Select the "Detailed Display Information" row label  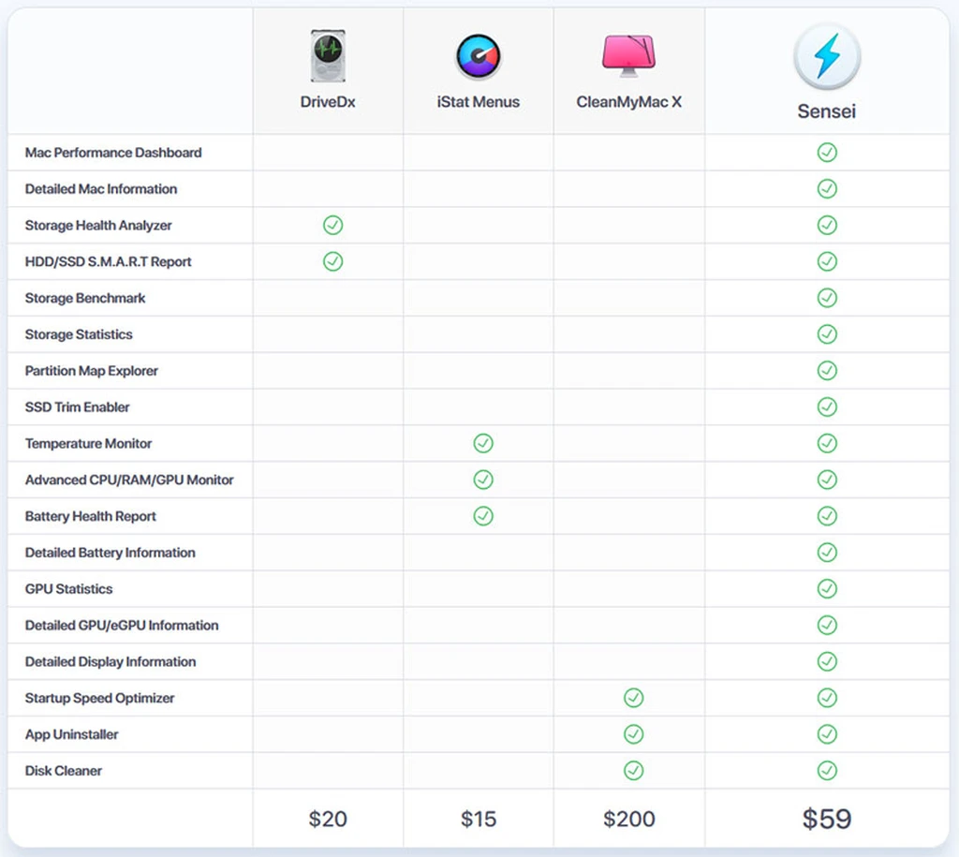(111, 662)
